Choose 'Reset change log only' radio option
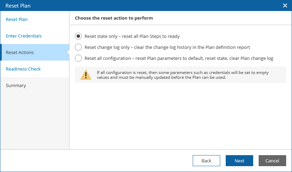 tap(78, 47)
